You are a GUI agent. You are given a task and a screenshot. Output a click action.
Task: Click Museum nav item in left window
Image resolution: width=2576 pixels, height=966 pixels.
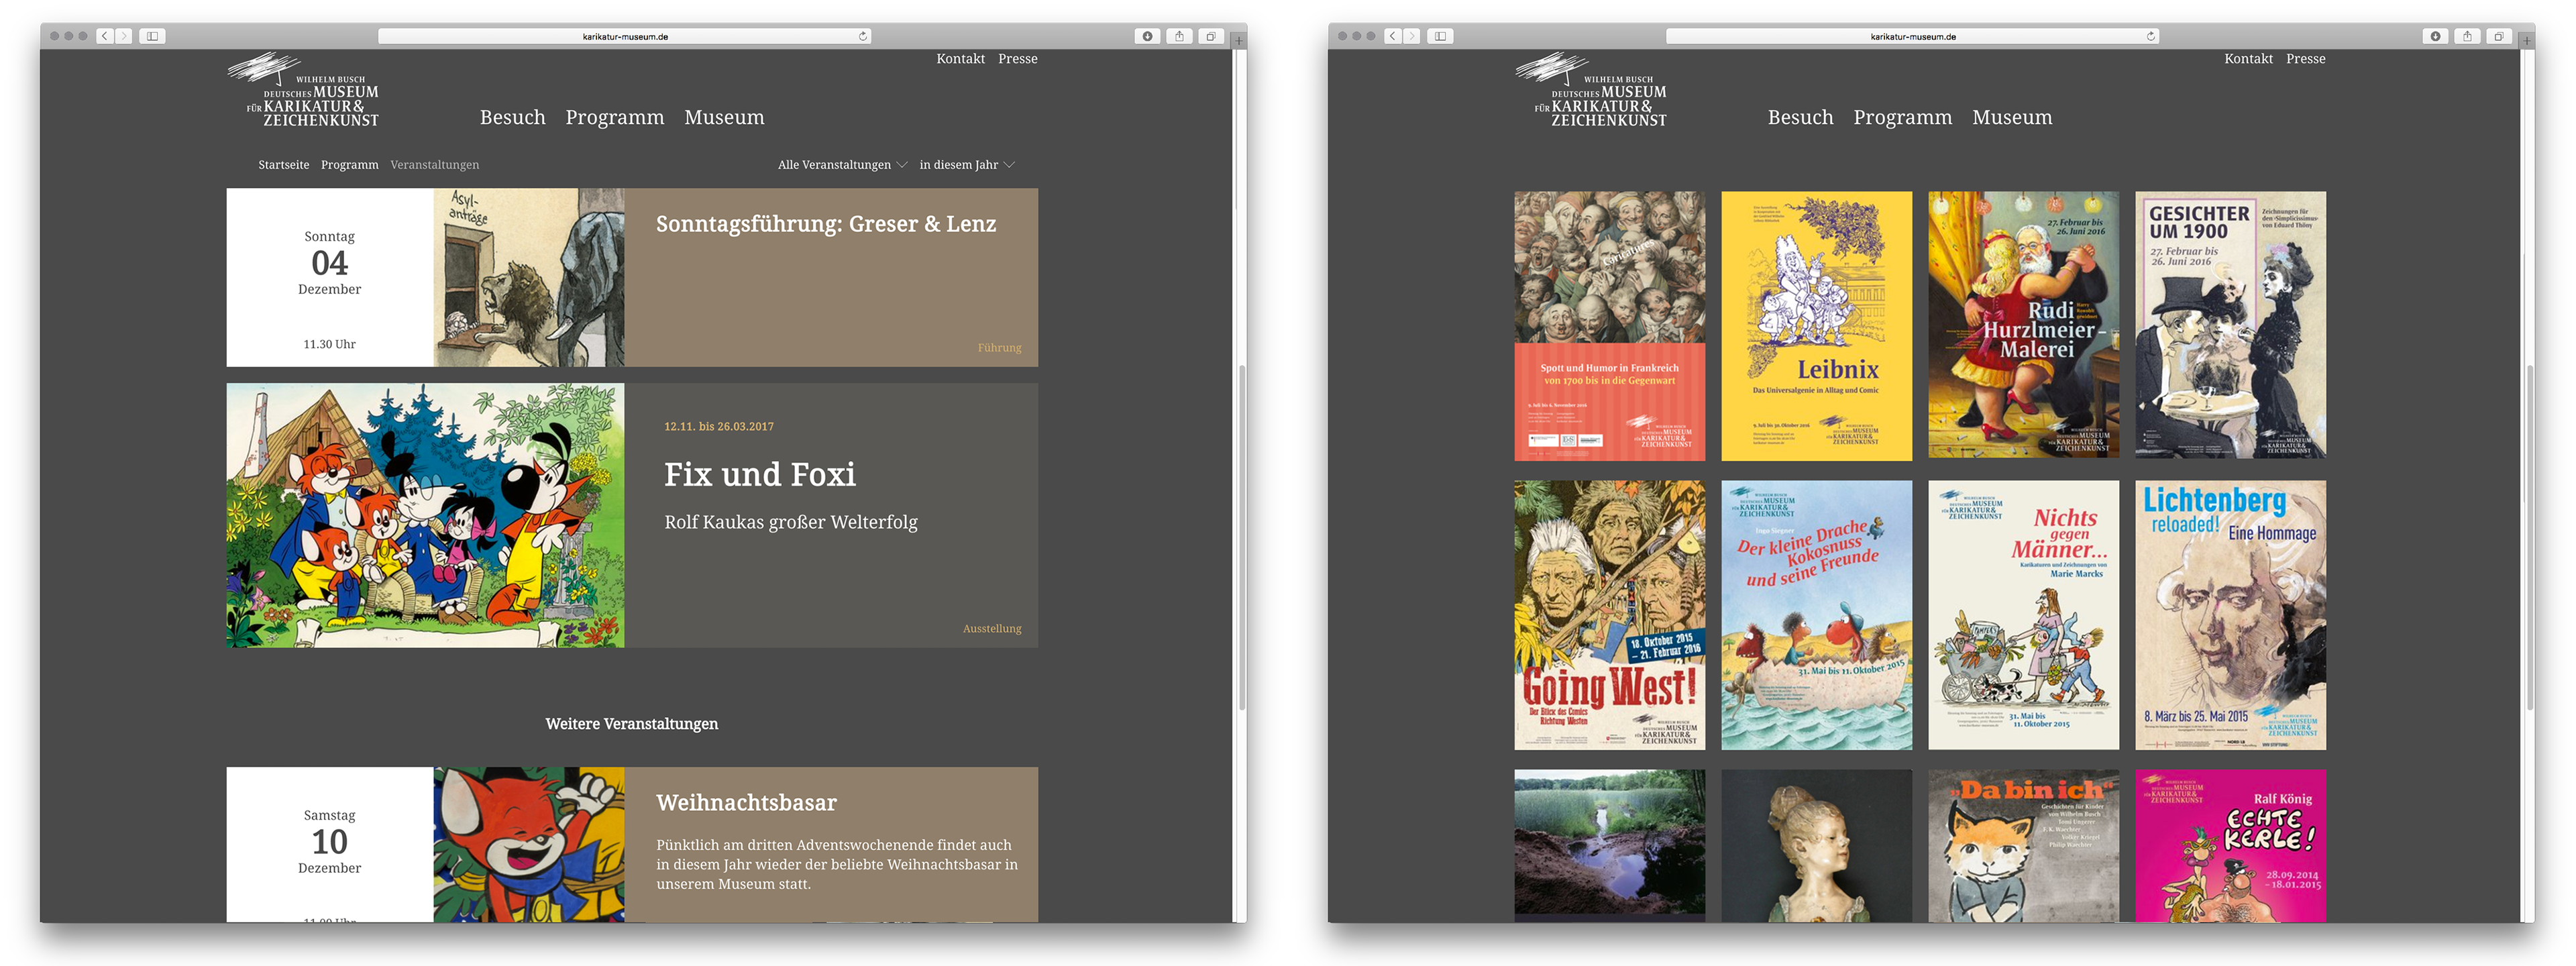(x=724, y=118)
